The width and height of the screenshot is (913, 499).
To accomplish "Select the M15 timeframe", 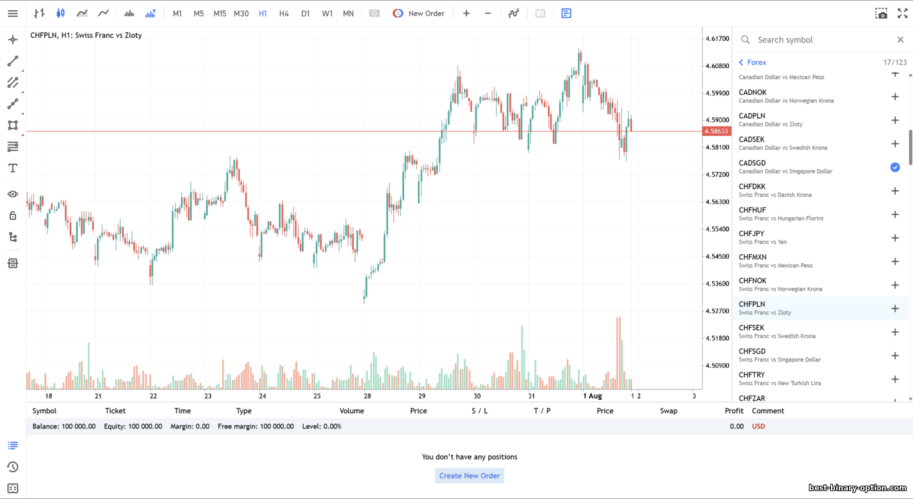I will 220,13.
